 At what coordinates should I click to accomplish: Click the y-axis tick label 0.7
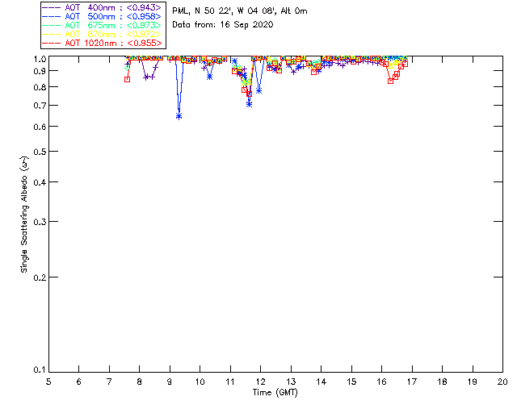(40, 106)
